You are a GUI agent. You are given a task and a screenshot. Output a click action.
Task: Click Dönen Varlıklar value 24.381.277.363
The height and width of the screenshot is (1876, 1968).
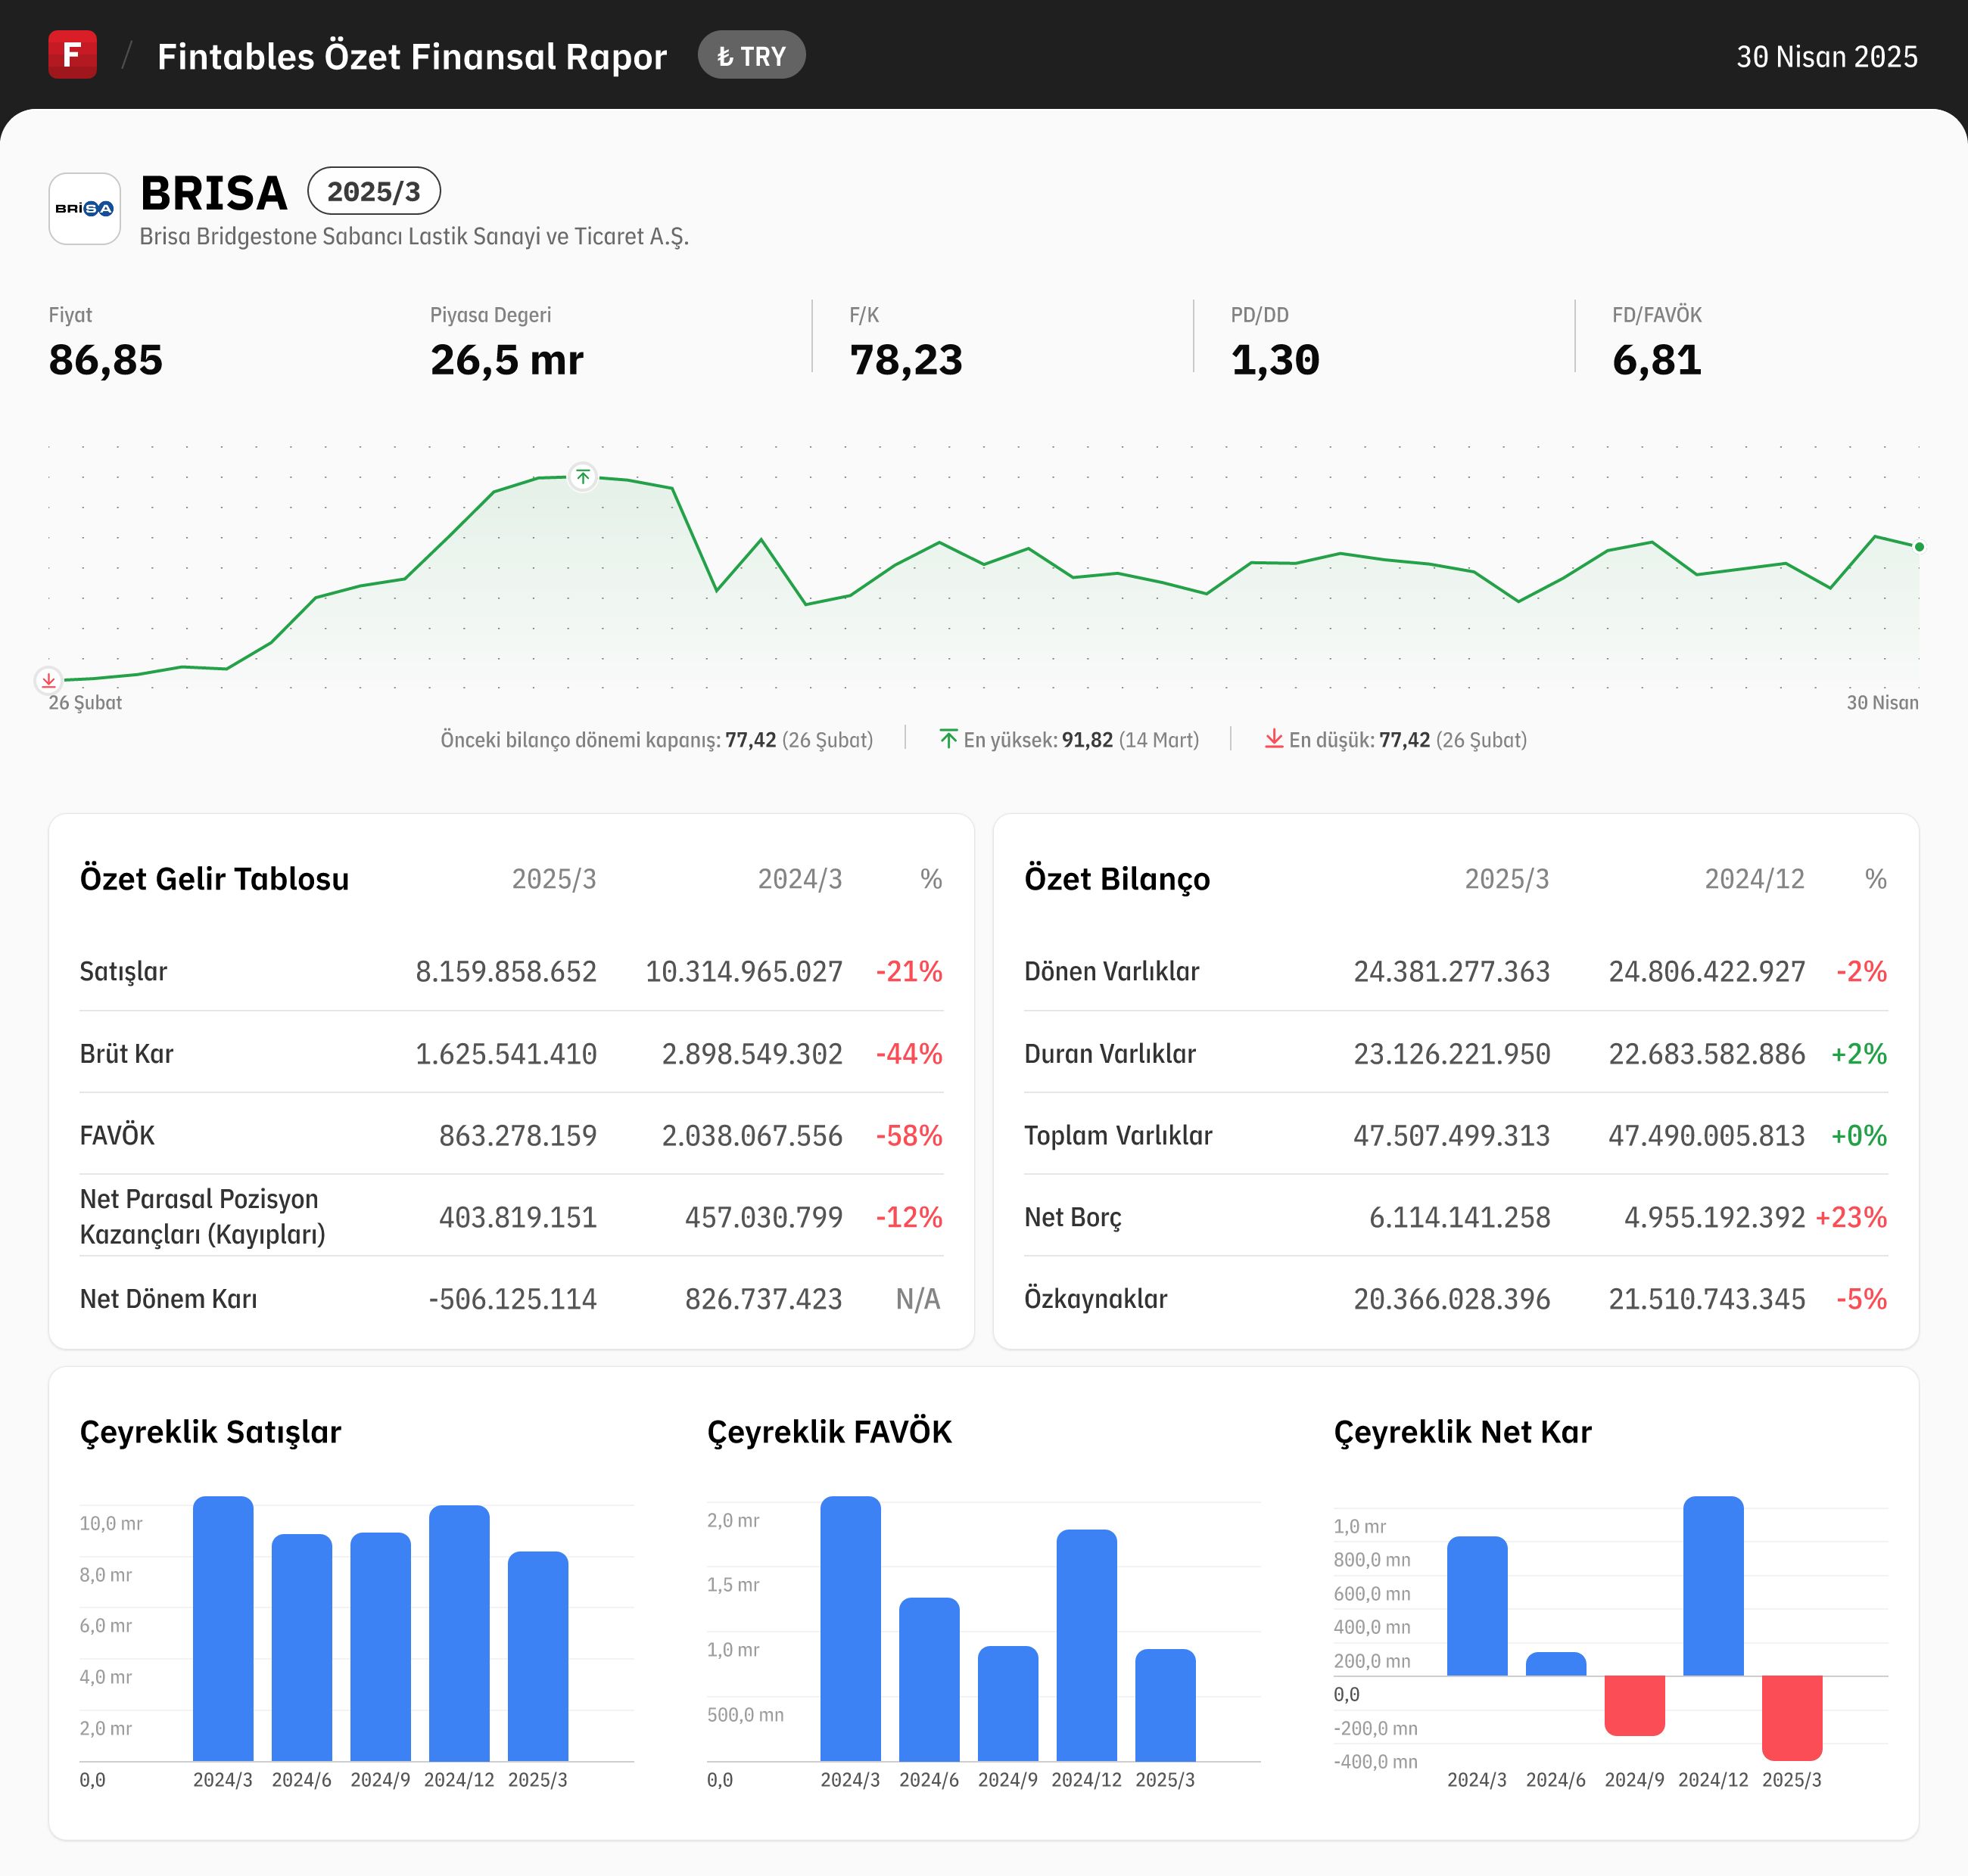1452,971
